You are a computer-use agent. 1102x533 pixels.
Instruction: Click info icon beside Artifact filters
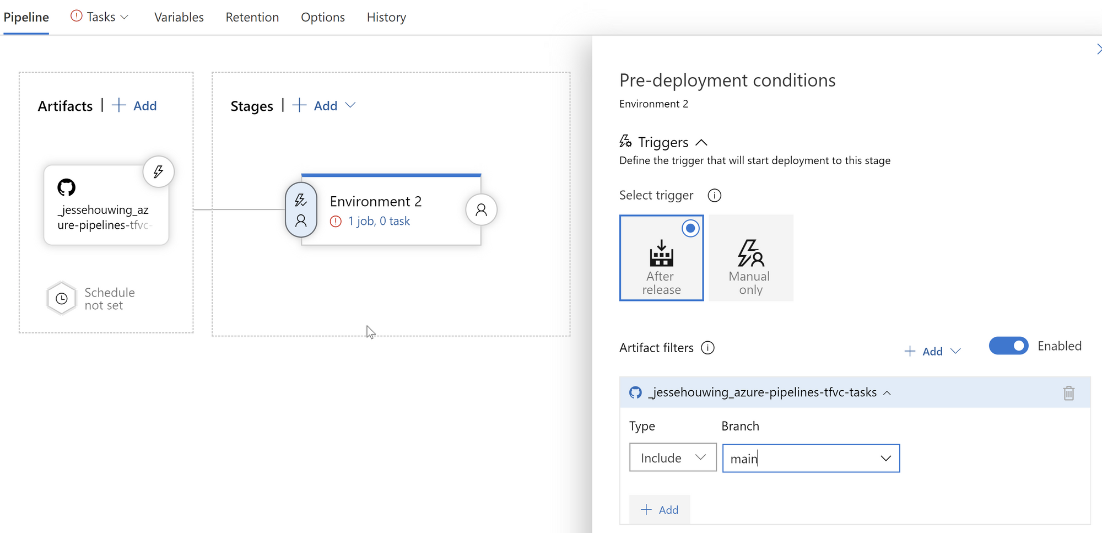pos(707,348)
